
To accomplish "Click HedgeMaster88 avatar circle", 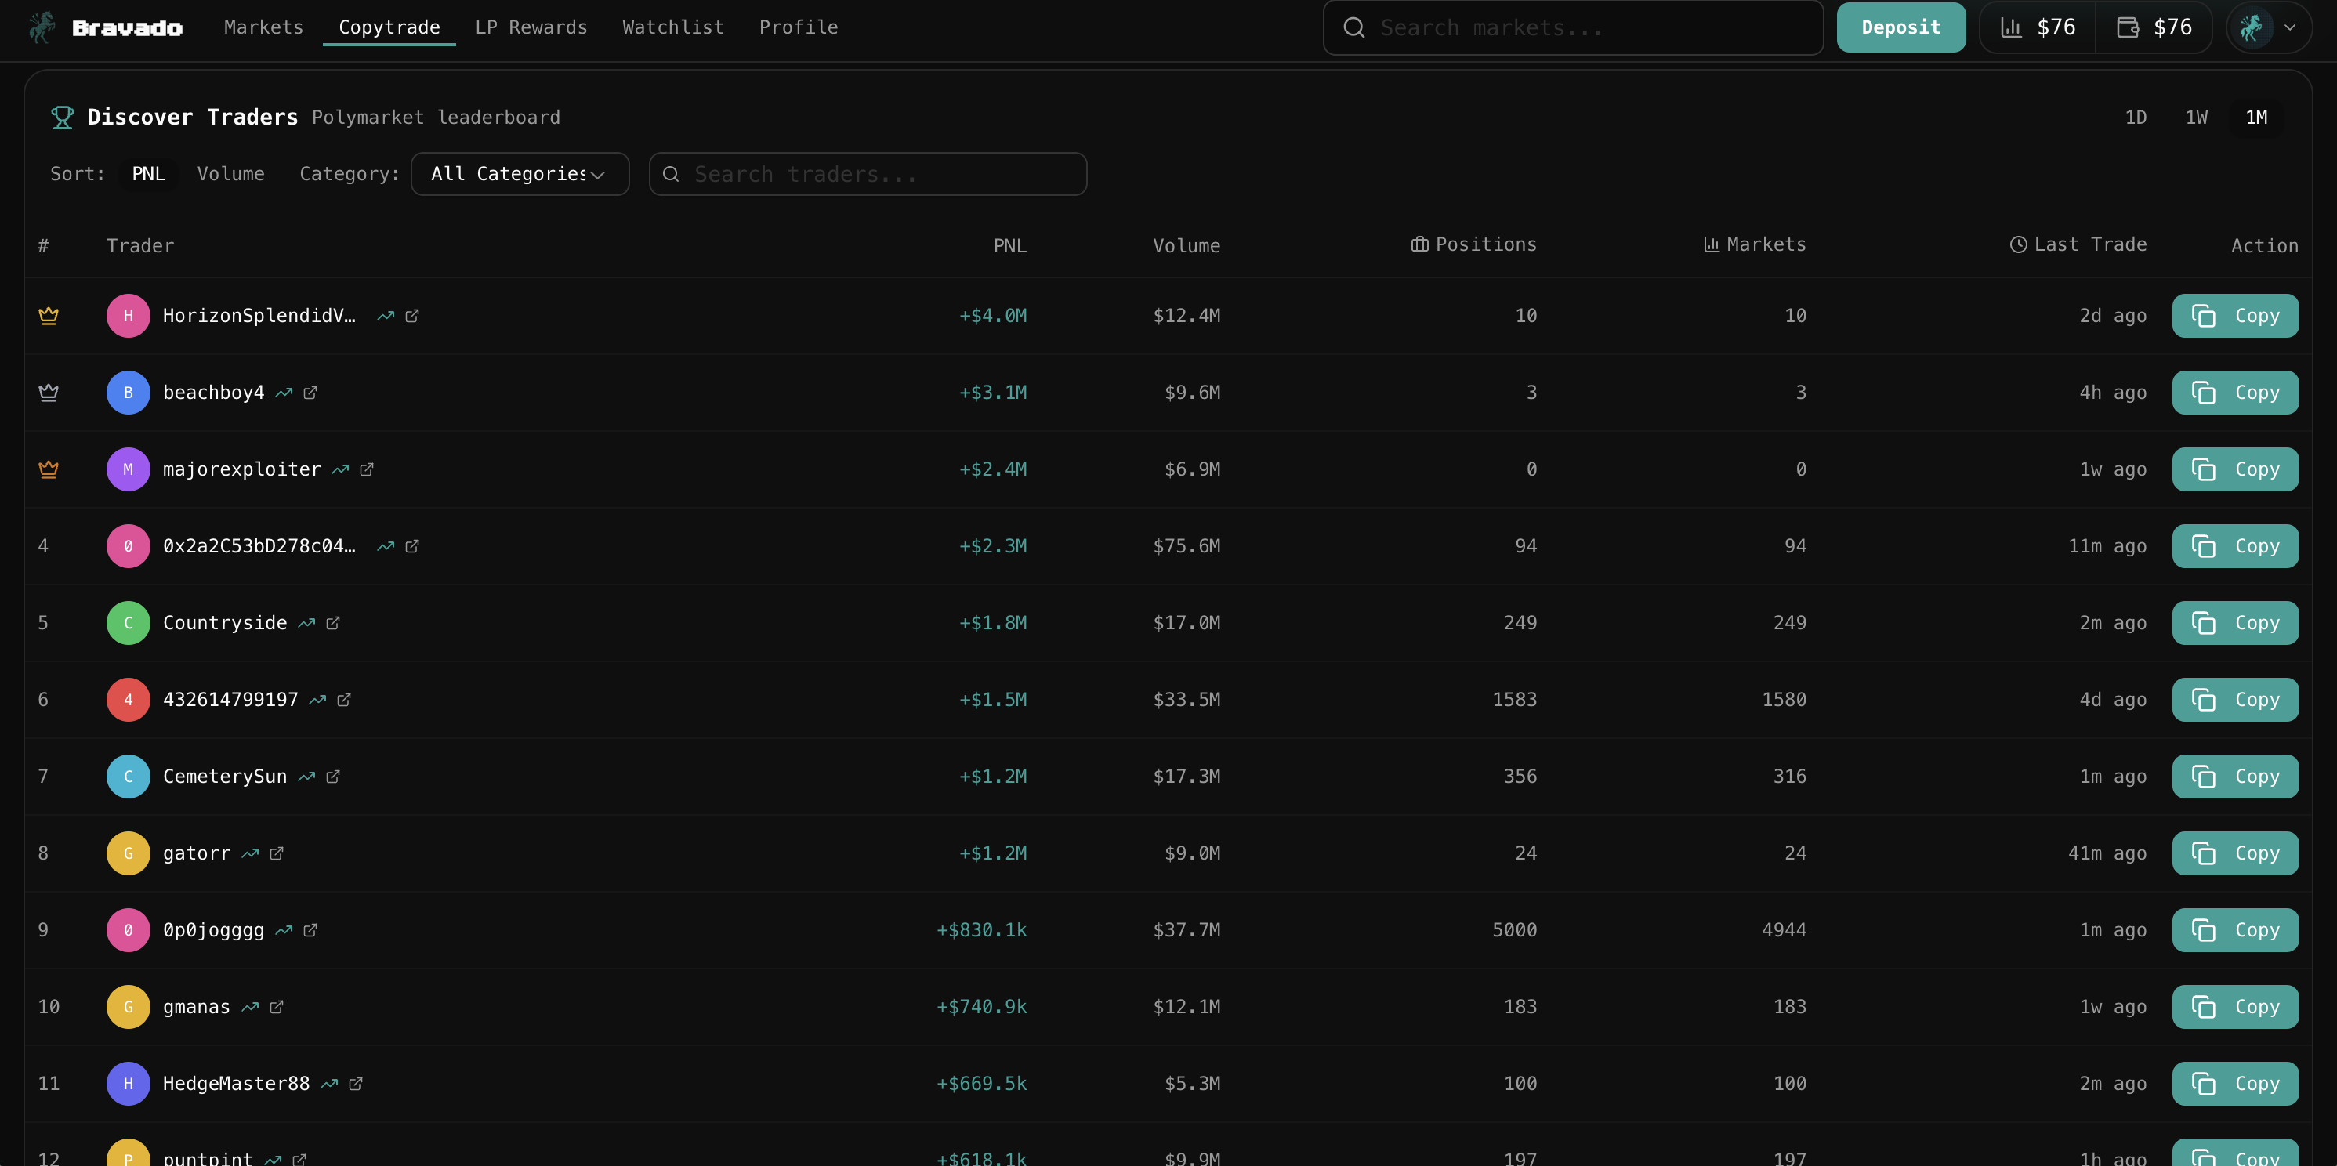I will click(128, 1084).
